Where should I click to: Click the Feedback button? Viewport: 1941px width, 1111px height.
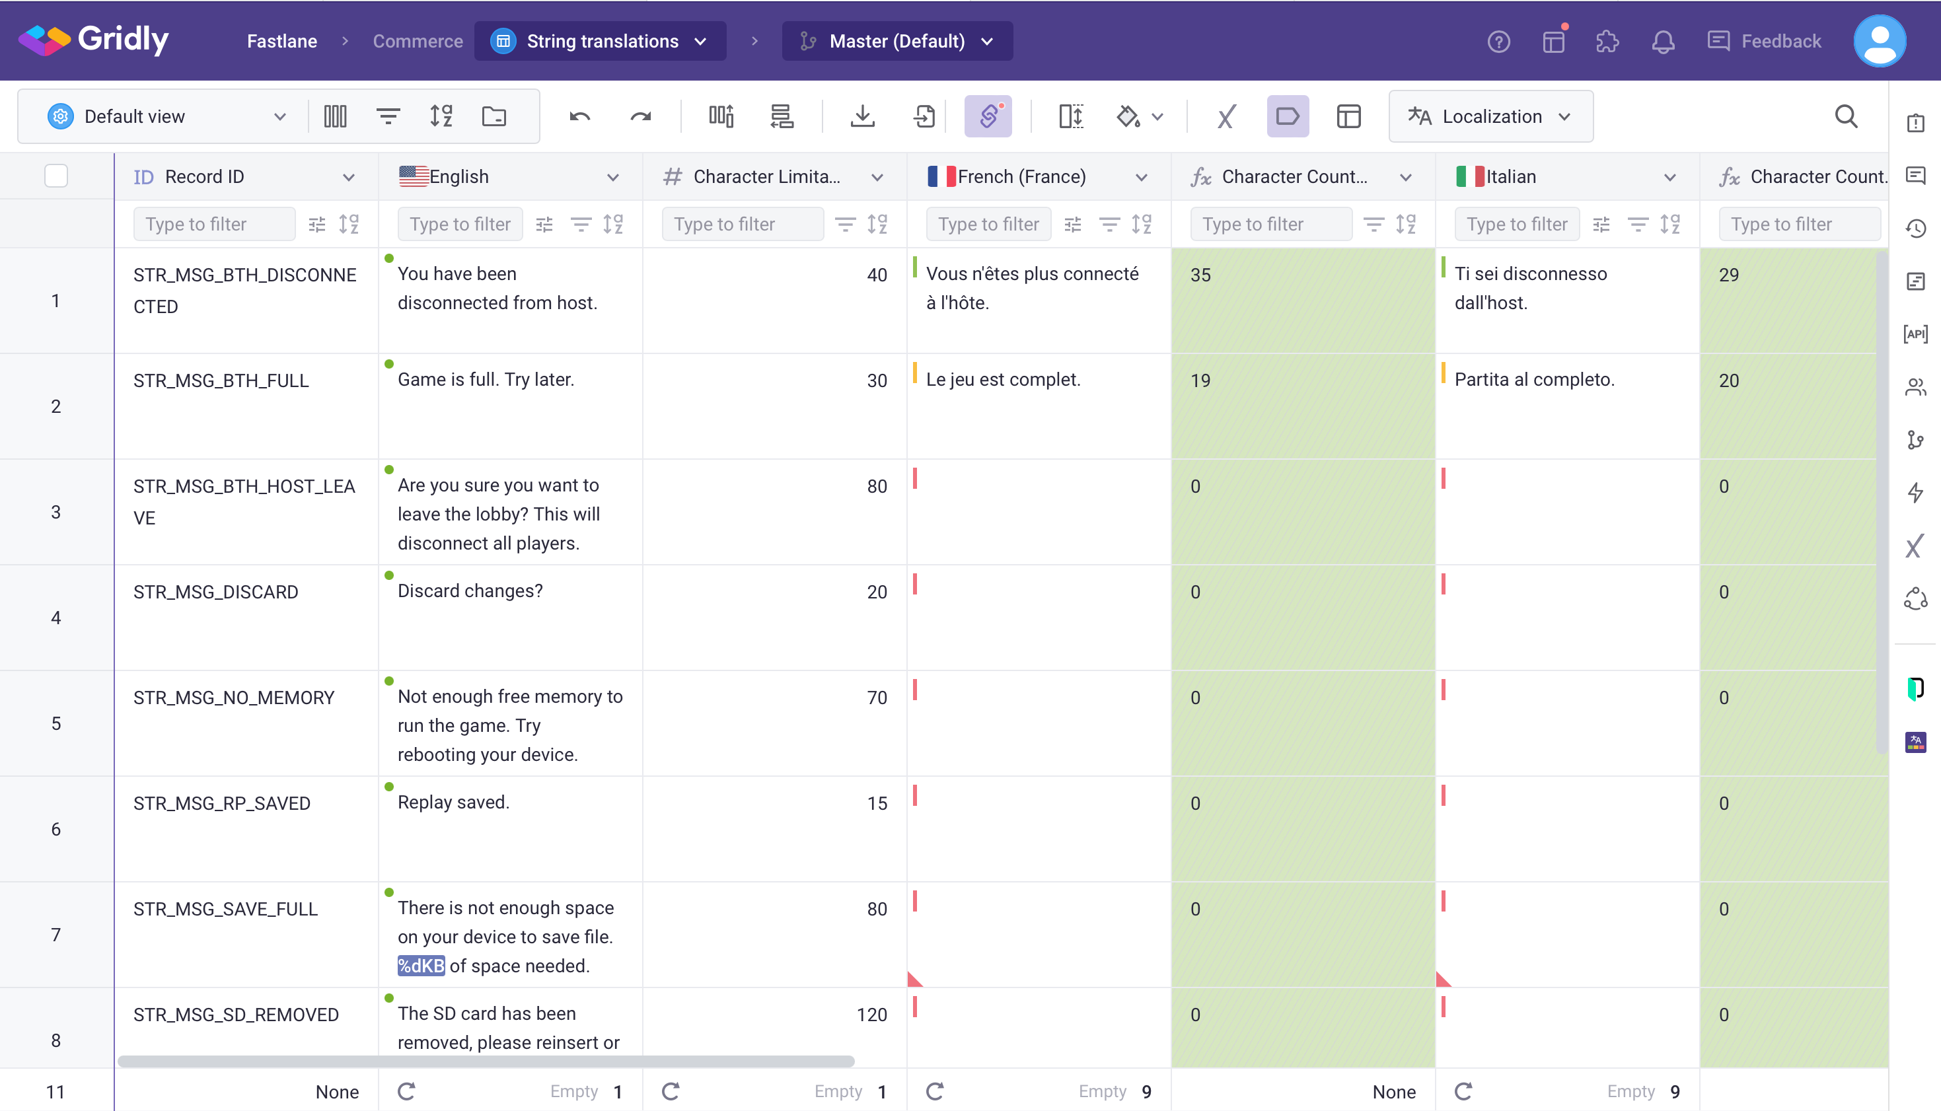tap(1764, 41)
